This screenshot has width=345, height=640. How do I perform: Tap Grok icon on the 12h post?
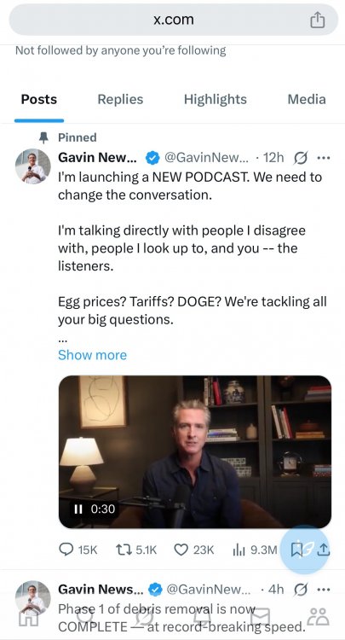[300, 158]
